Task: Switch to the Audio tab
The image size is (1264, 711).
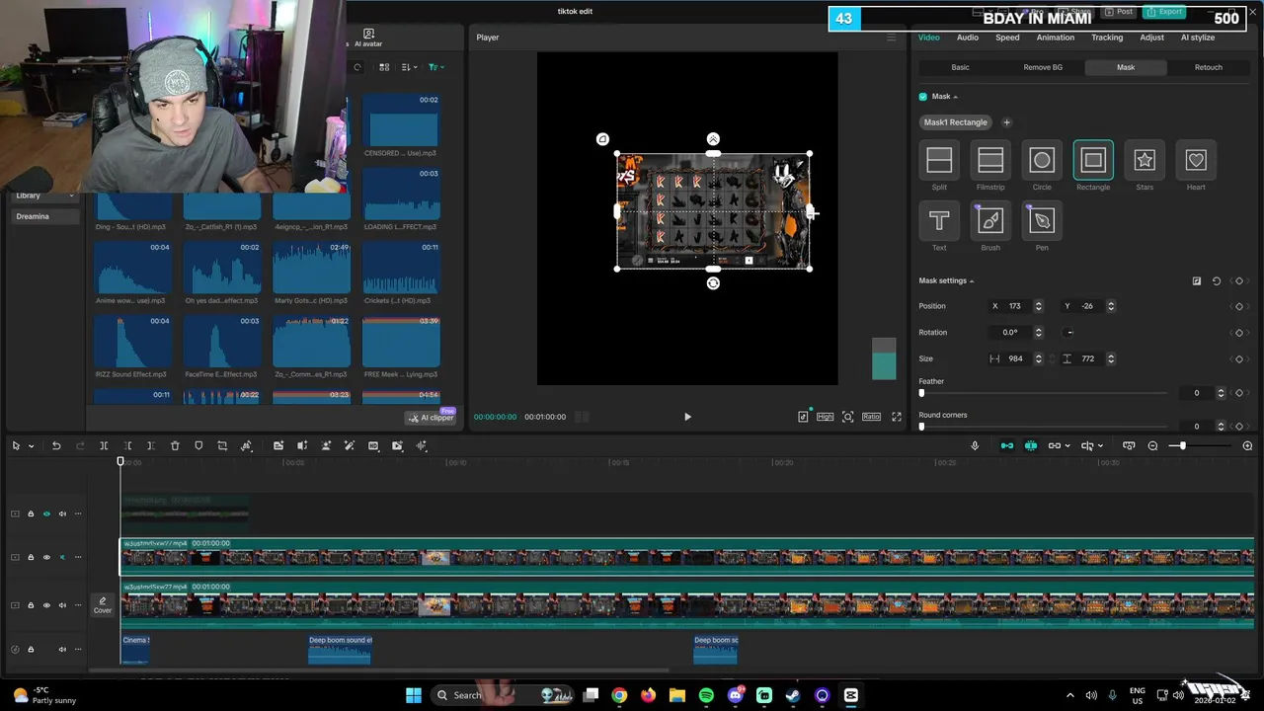Action: point(968,38)
